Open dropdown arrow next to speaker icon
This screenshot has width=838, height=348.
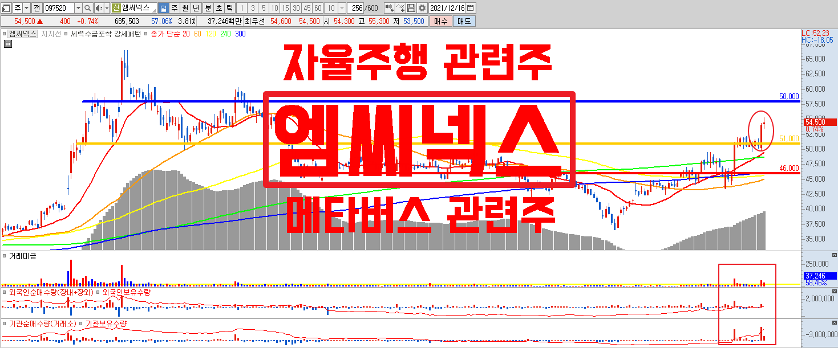click(107, 8)
